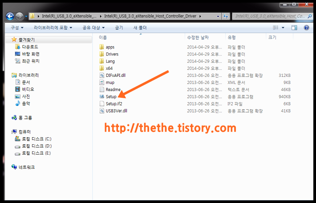Click the truncated Intel(R)_USB_3.0_eXtensible_... breadcrumb
316x203 pixels.
point(69,16)
